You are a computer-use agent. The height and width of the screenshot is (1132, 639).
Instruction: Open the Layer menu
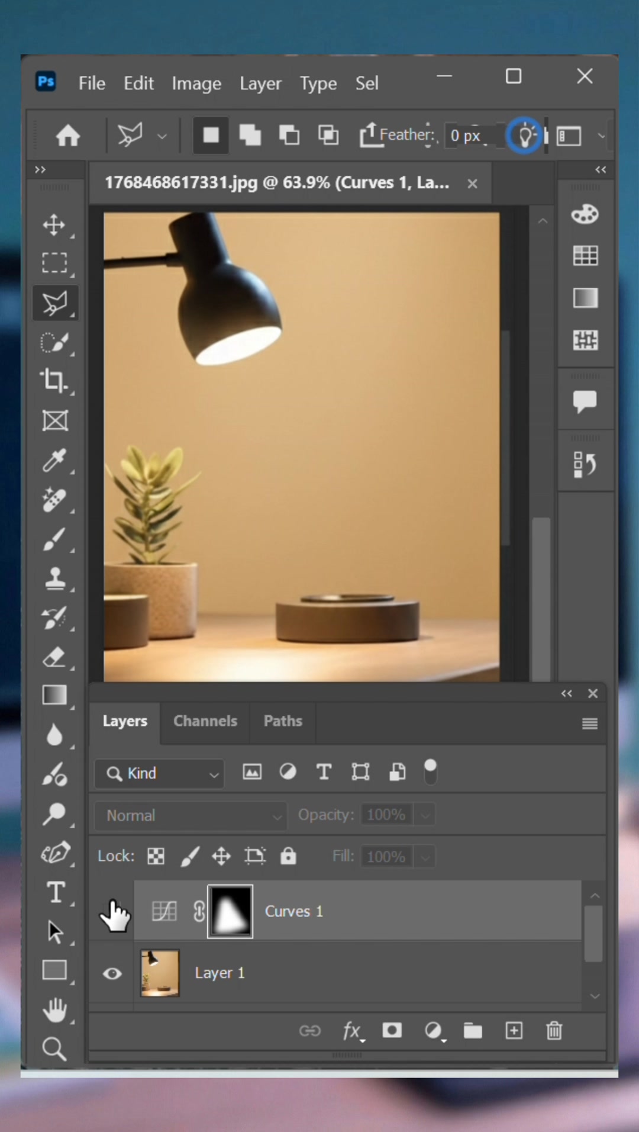coord(260,83)
